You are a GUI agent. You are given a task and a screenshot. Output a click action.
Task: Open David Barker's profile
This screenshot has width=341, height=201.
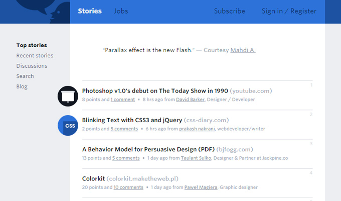pos(190,99)
